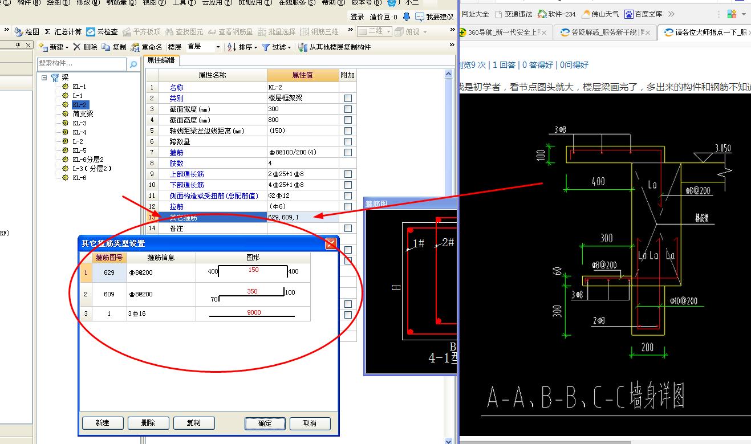Open the 视图(V) menu
This screenshot has height=444, width=751.
tap(155, 3)
